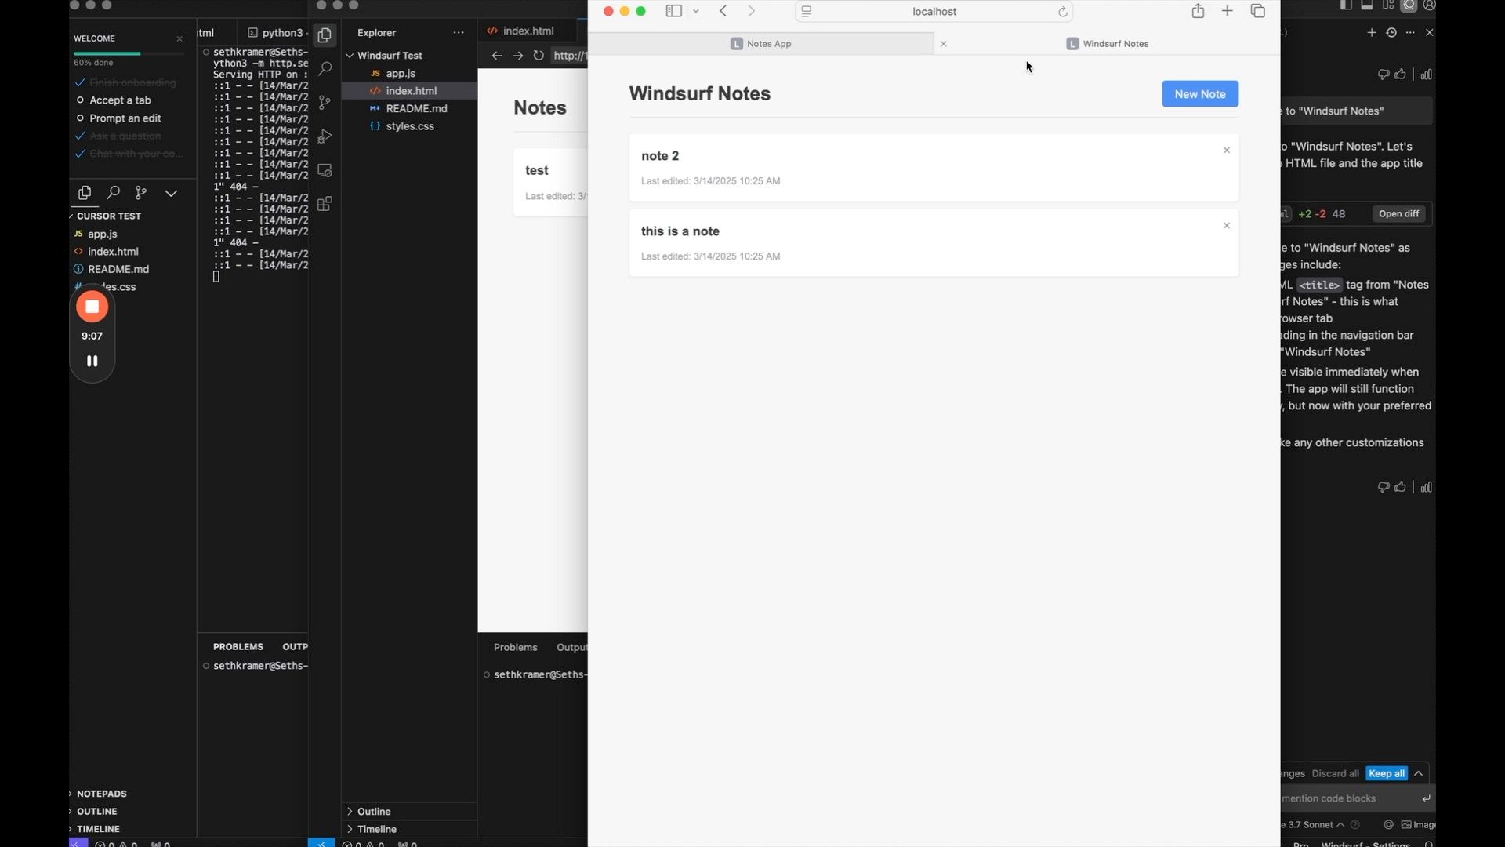Click Open diff button in chat
Screen dimensions: 1505x847
tap(1398, 213)
